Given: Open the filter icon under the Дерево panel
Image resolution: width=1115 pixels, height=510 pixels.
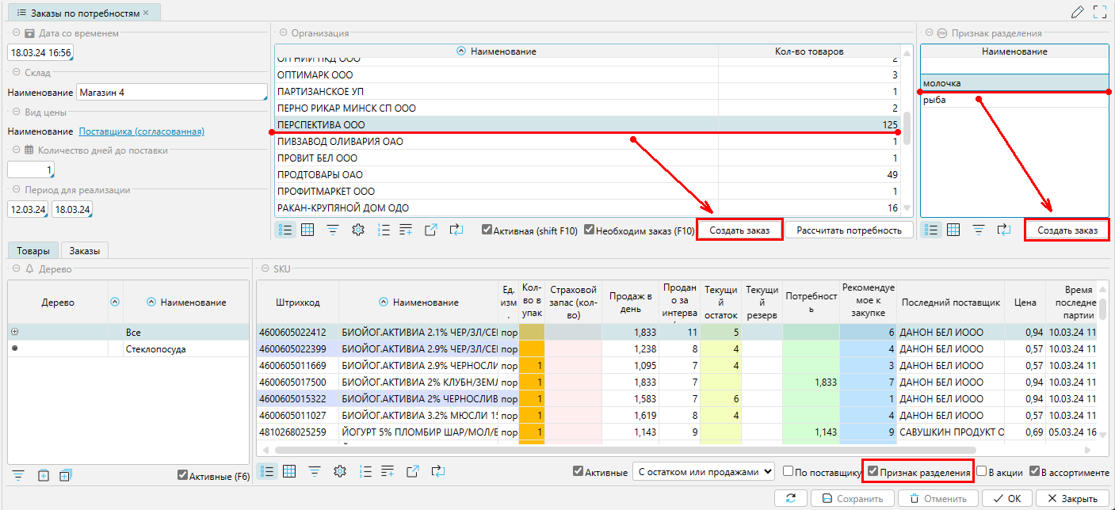Looking at the screenshot, I should 18,475.
